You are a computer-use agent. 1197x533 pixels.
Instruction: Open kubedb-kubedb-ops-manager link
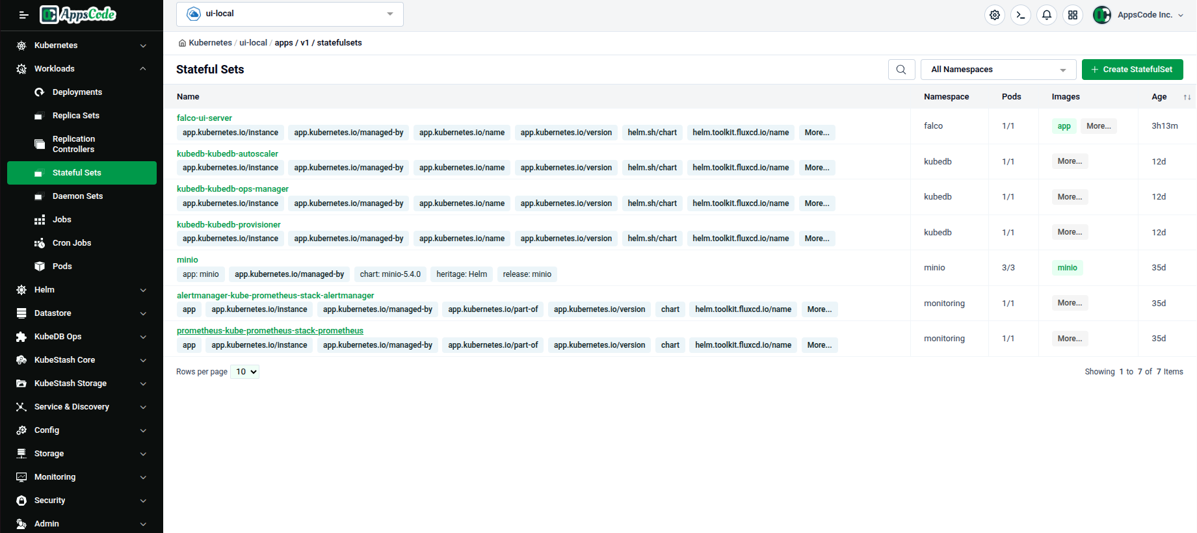click(233, 189)
